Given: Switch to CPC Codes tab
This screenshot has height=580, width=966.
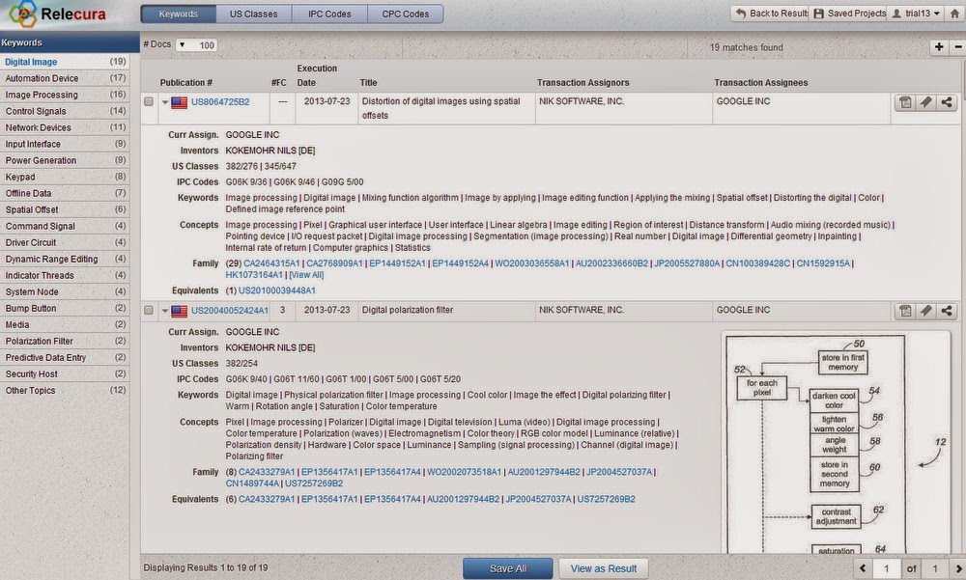Looking at the screenshot, I should (406, 14).
